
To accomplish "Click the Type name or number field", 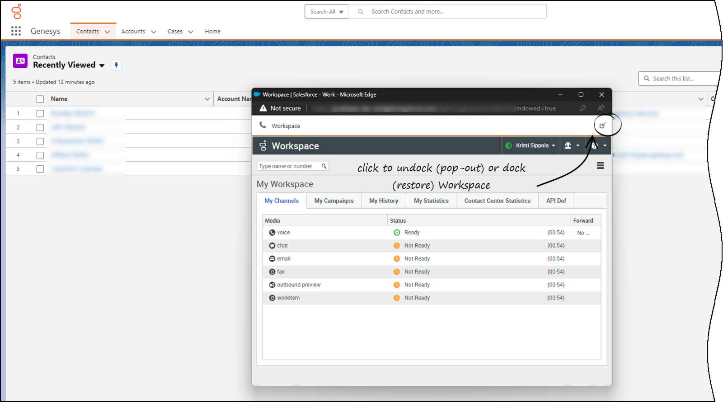I will 288,166.
